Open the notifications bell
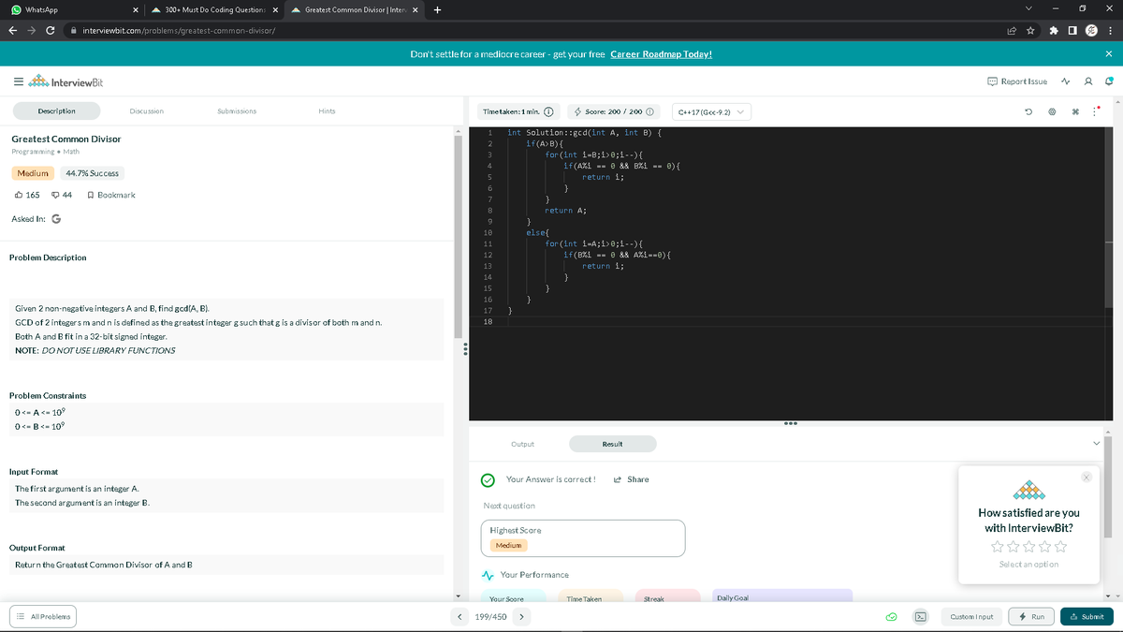This screenshot has height=632, width=1123. (x=1109, y=82)
